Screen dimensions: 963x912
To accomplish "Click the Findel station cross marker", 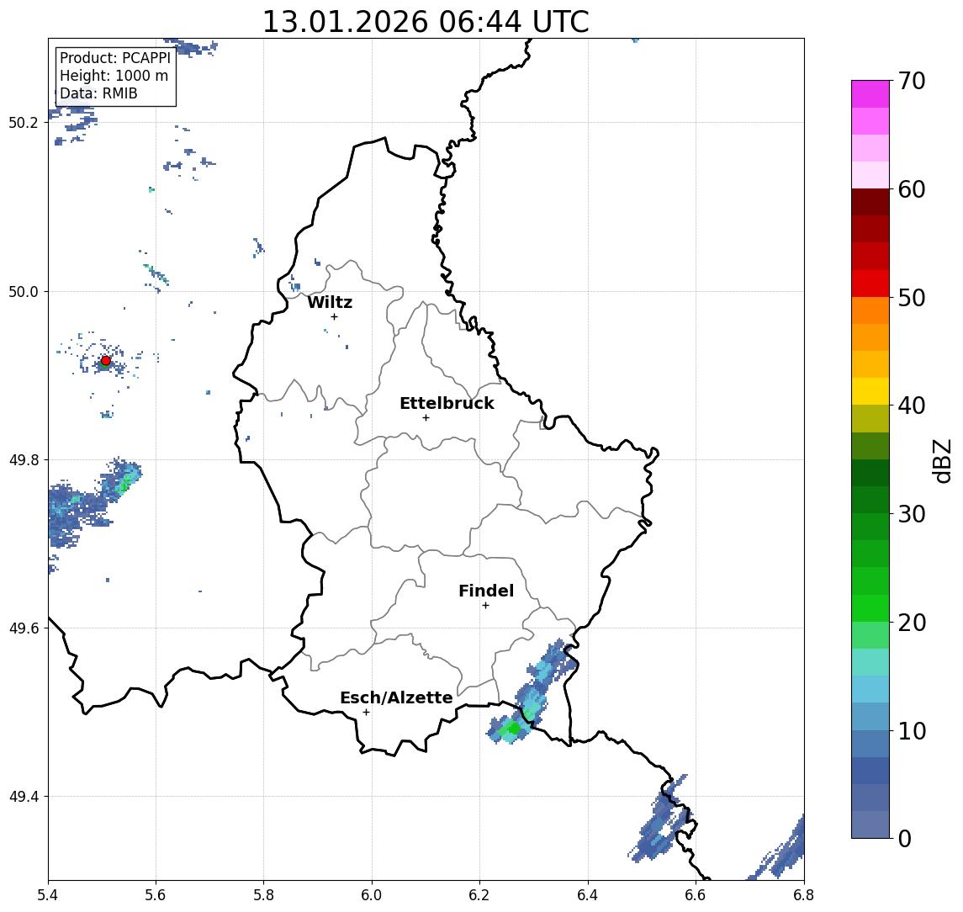I will (x=485, y=606).
